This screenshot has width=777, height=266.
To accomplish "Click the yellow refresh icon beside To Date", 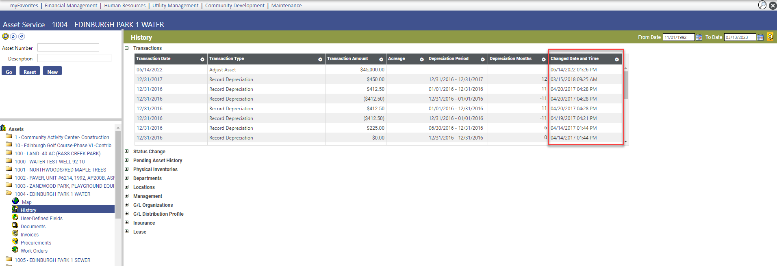I will (770, 37).
